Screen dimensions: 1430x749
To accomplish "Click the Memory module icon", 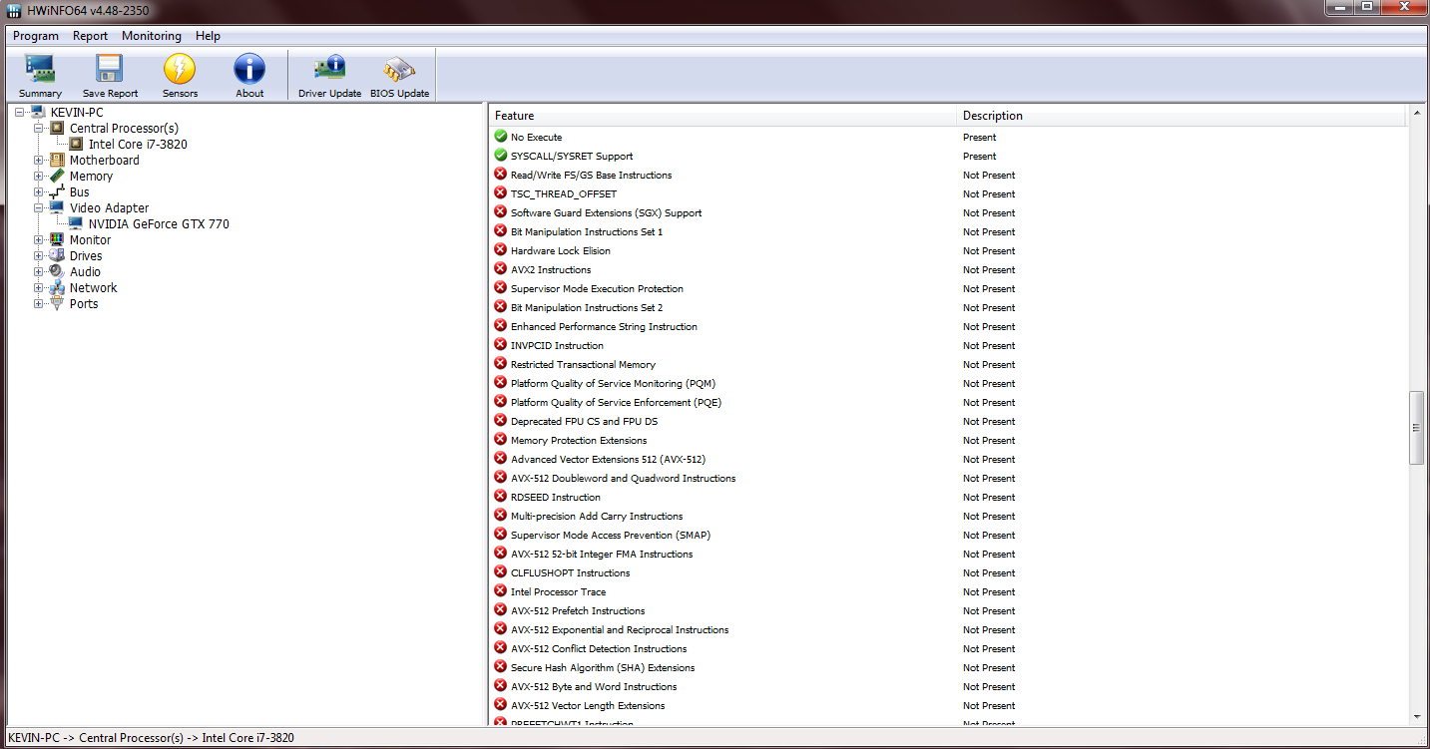I will tap(58, 177).
